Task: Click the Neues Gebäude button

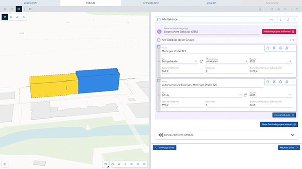Action: (x=284, y=115)
